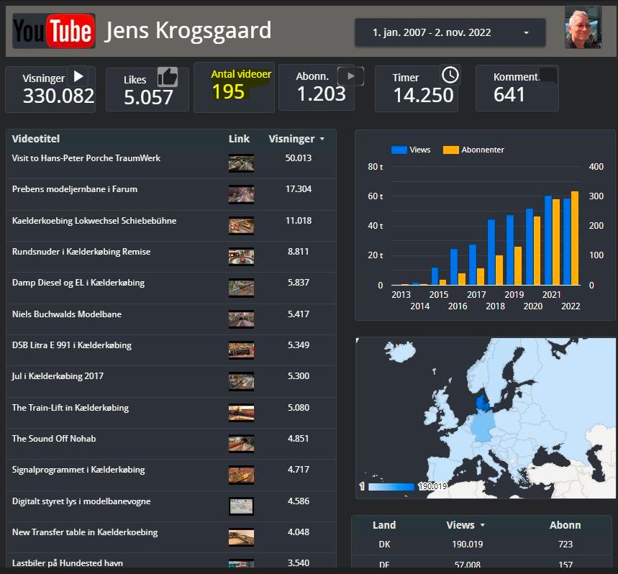Select the Komment. 641 scorecard

point(517,88)
